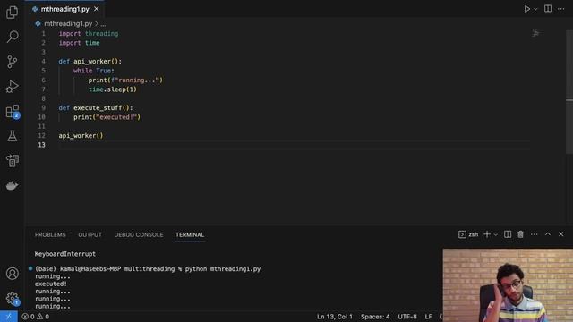Click the api_worker() call on line 12
Viewport: 573px width, 322px height.
(81, 135)
